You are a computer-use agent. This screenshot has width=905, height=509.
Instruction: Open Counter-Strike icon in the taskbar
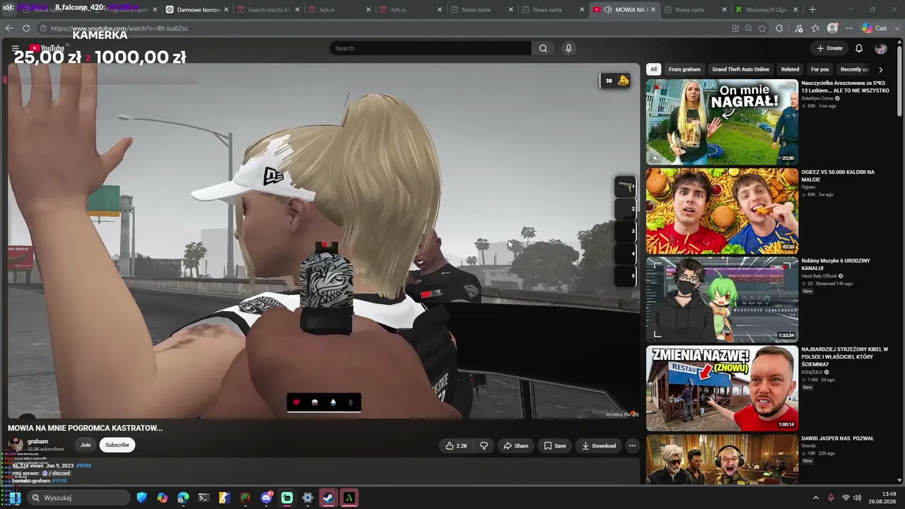224,498
